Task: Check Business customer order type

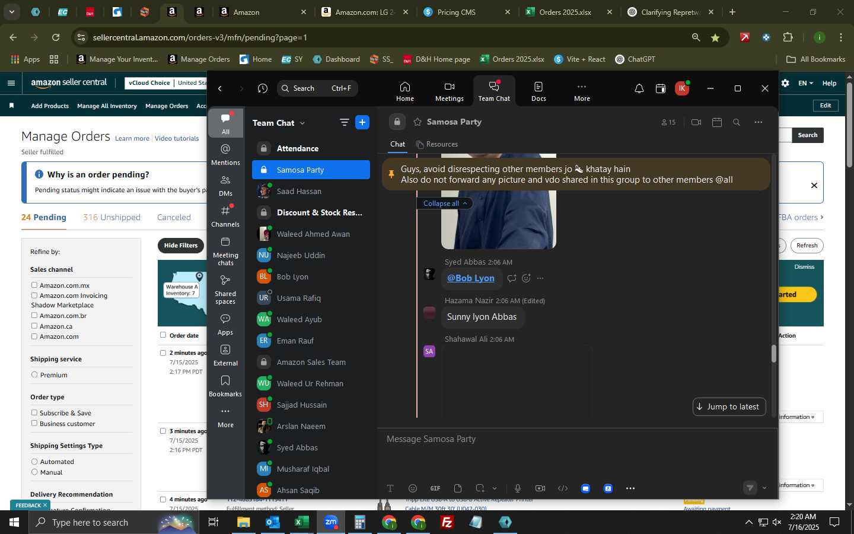Action: click(x=34, y=424)
